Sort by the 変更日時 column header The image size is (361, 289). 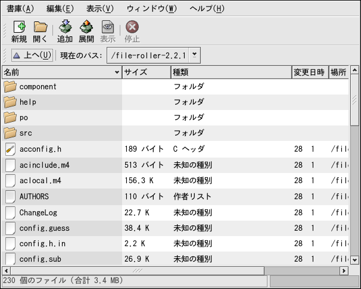[x=309, y=73]
